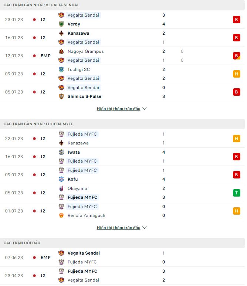Open Kanazawa team link in 16.07.23 match
Image resolution: width=247 pixels, height=286 pixels.
click(x=78, y=33)
